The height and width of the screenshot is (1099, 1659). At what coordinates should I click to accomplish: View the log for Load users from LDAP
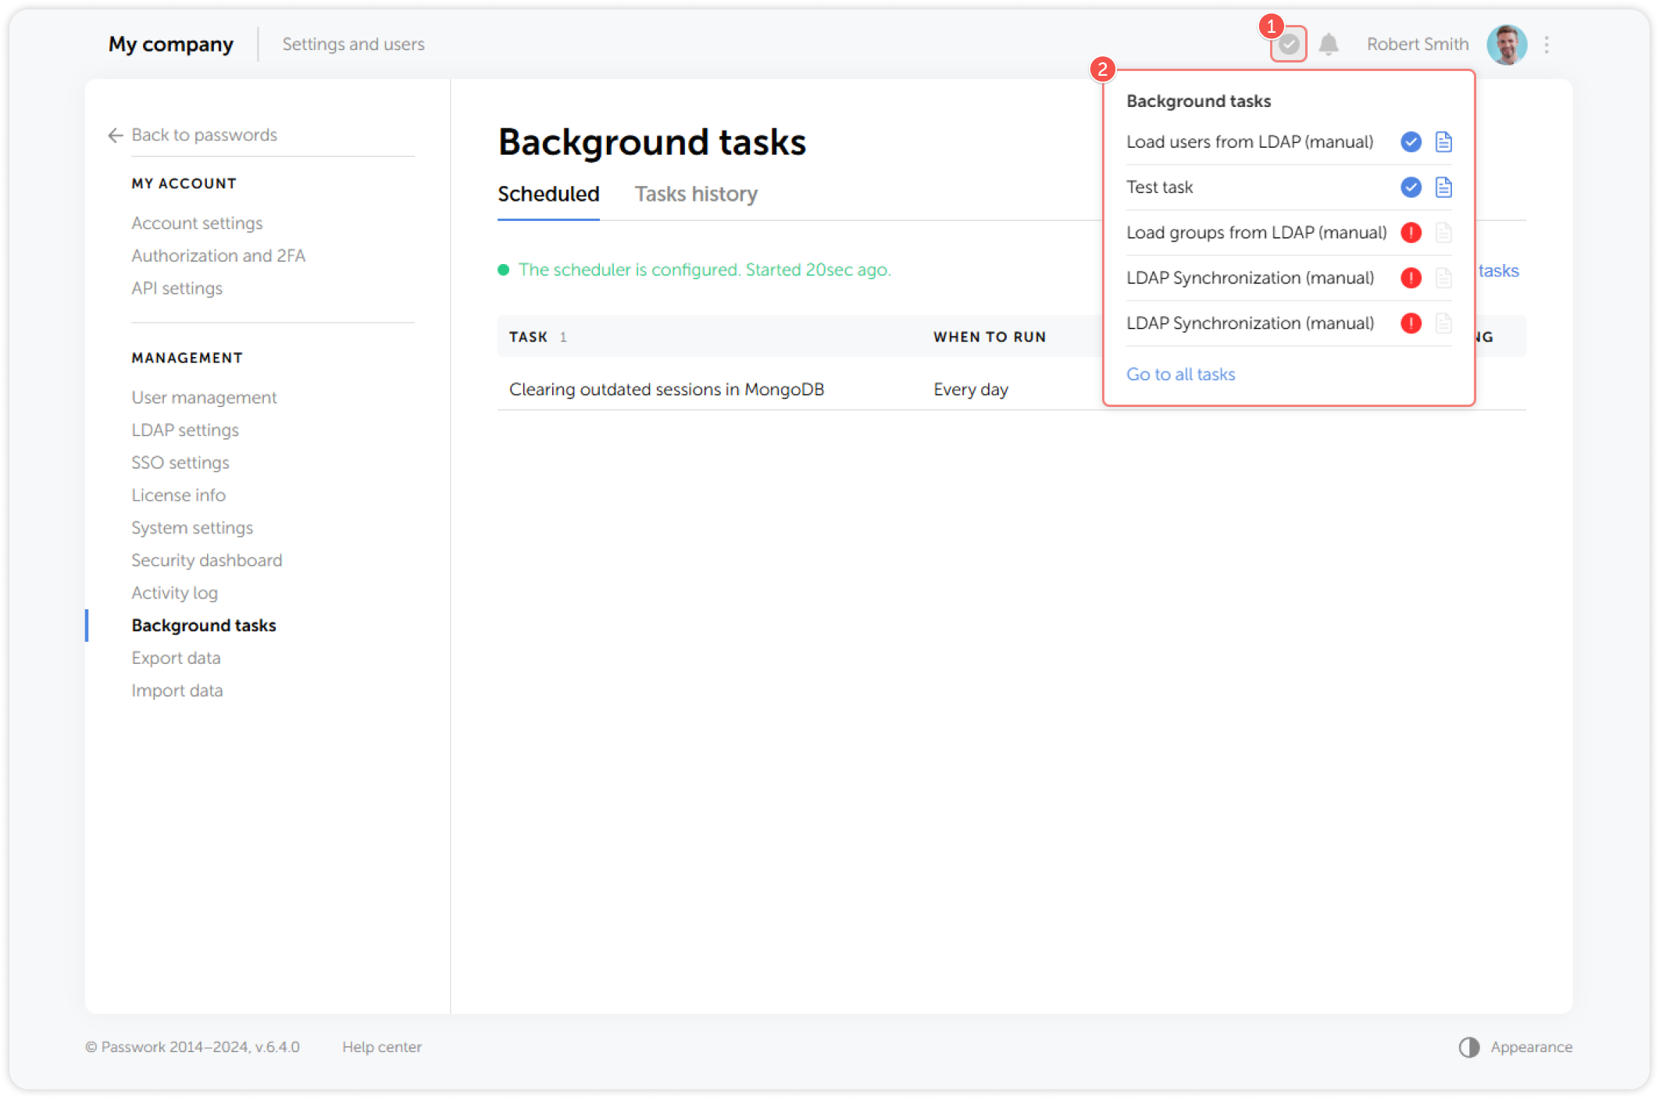coord(1444,141)
